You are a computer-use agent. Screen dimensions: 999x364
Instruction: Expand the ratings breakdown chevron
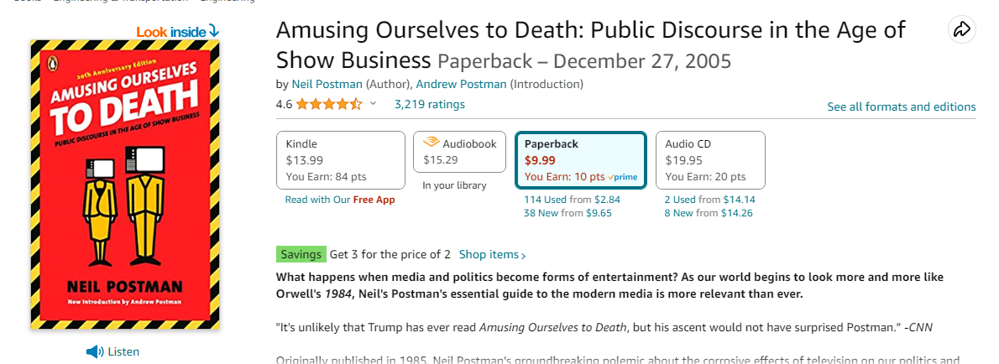[x=374, y=104]
